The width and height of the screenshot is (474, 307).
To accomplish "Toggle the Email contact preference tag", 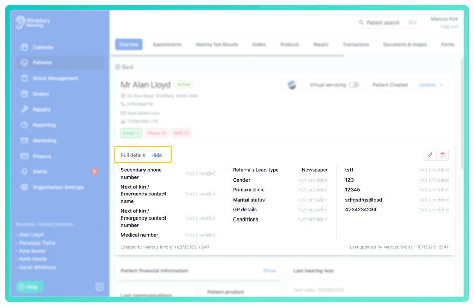I will pyautogui.click(x=131, y=133).
